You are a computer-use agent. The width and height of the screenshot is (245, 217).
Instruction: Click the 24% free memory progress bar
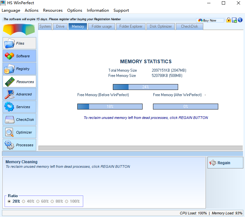pyautogui.click(x=145, y=87)
